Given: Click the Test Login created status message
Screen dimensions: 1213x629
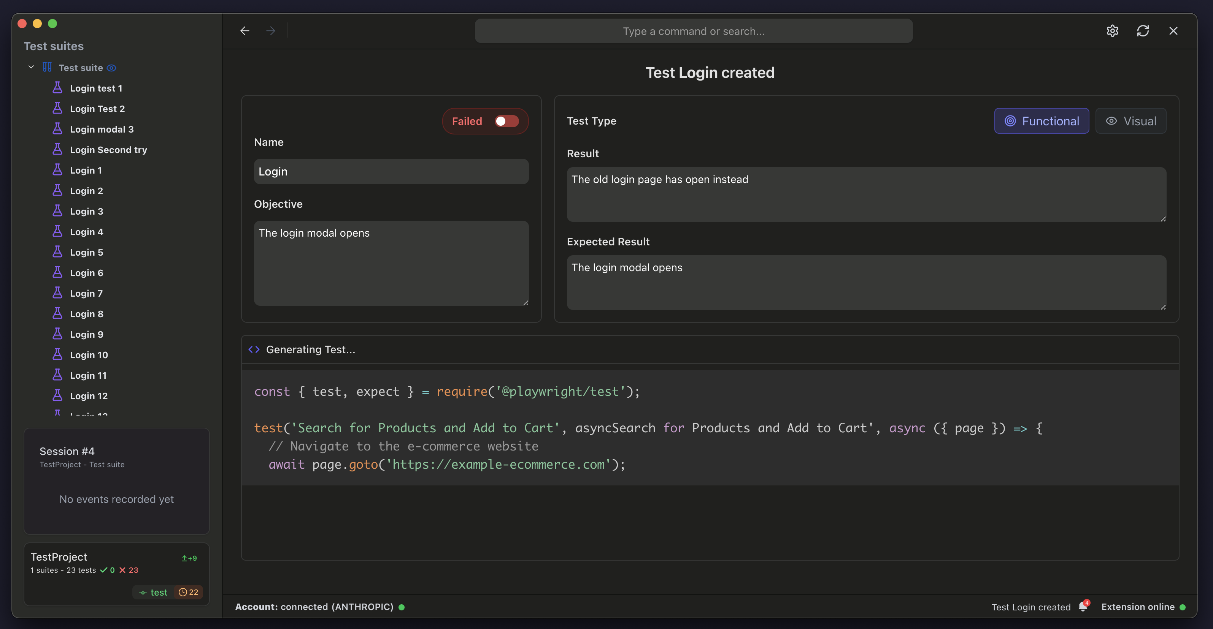Looking at the screenshot, I should tap(1031, 607).
